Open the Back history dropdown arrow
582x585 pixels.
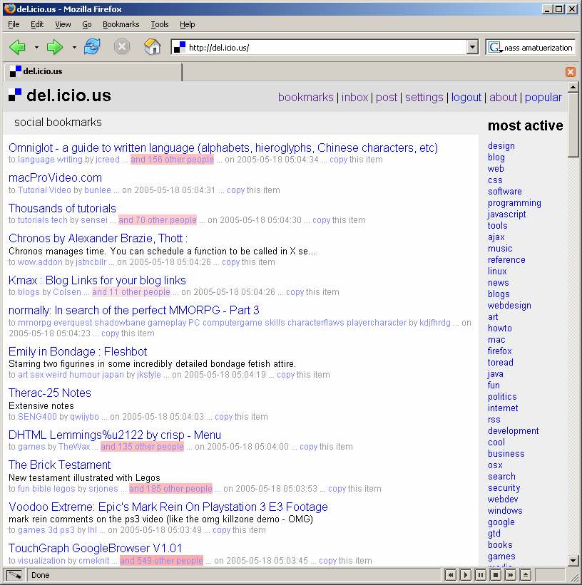[x=36, y=47]
